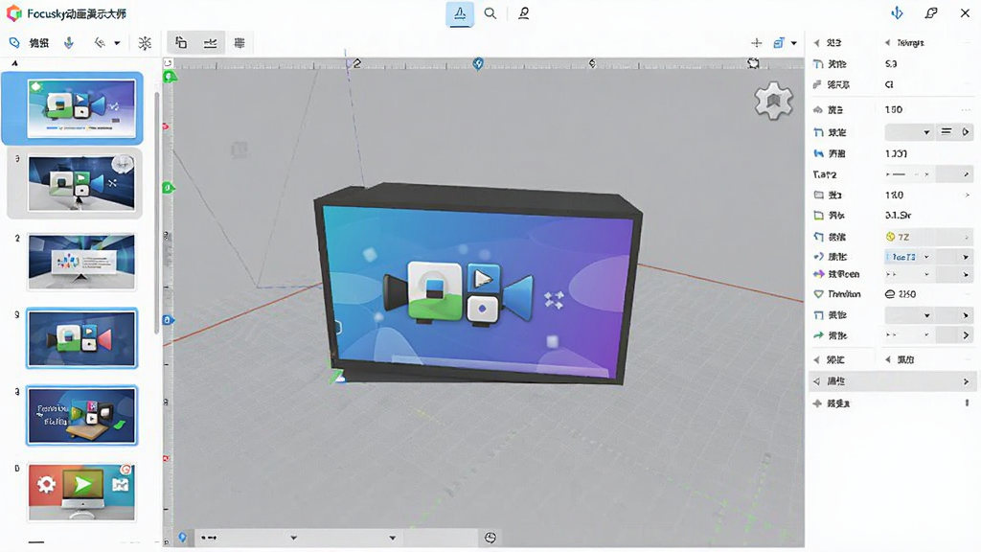981x552 pixels.
Task: Click the blue marker on left ruler
Action: point(167,320)
